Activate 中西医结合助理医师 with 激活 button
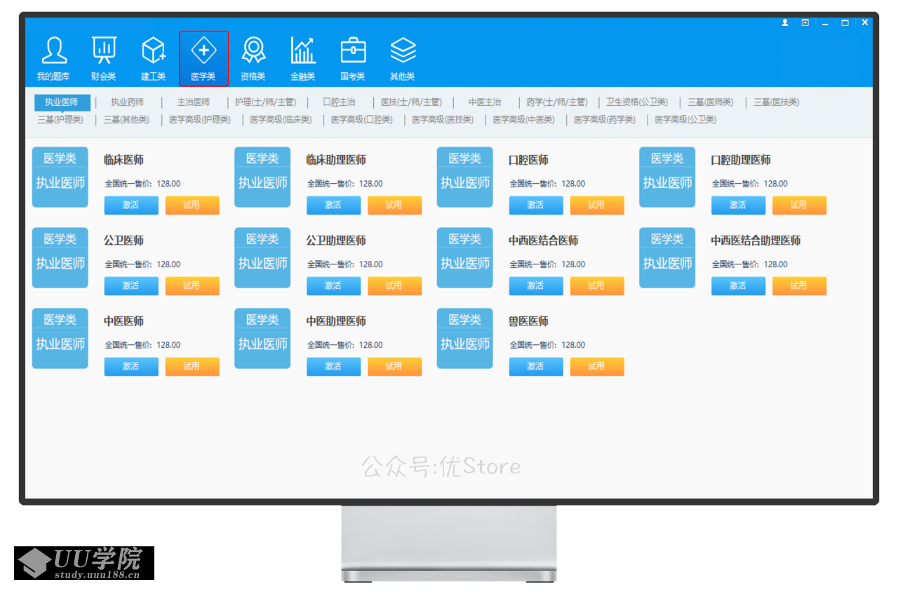Viewport: 898px width, 594px height. (x=738, y=285)
